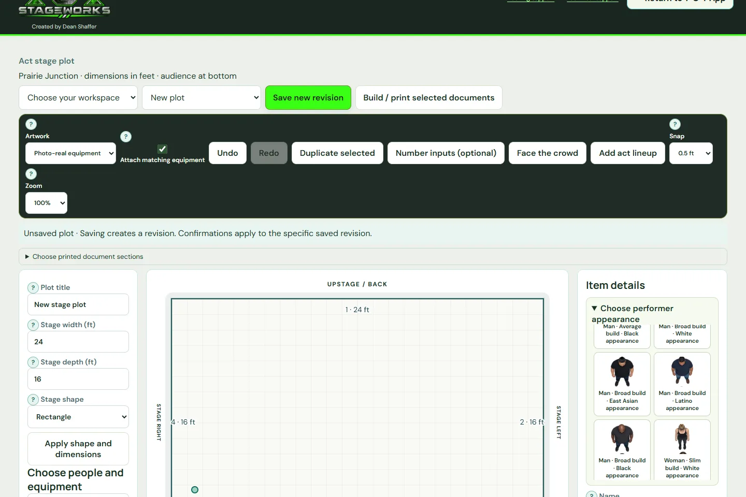Click the Redo button
Viewport: 746px width, 497px height.
(x=269, y=153)
